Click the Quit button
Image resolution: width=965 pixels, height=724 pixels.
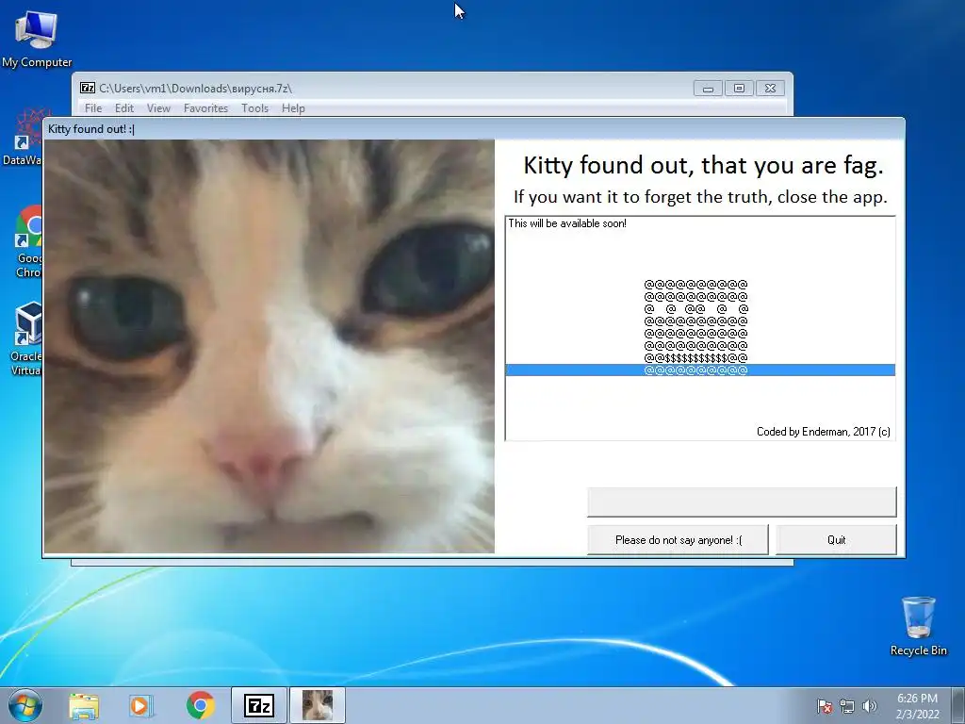pyautogui.click(x=836, y=540)
